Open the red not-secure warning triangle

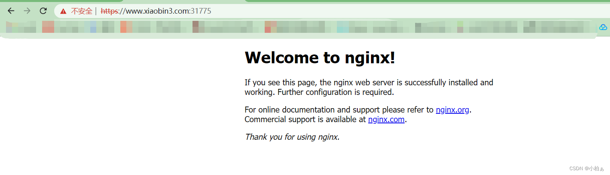pyautogui.click(x=63, y=11)
